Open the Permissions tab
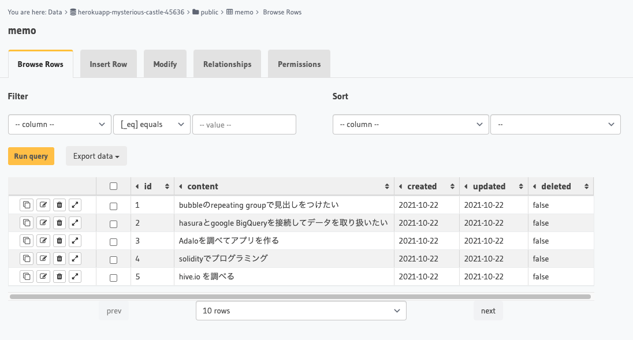Screen dimensions: 633x340 299,64
